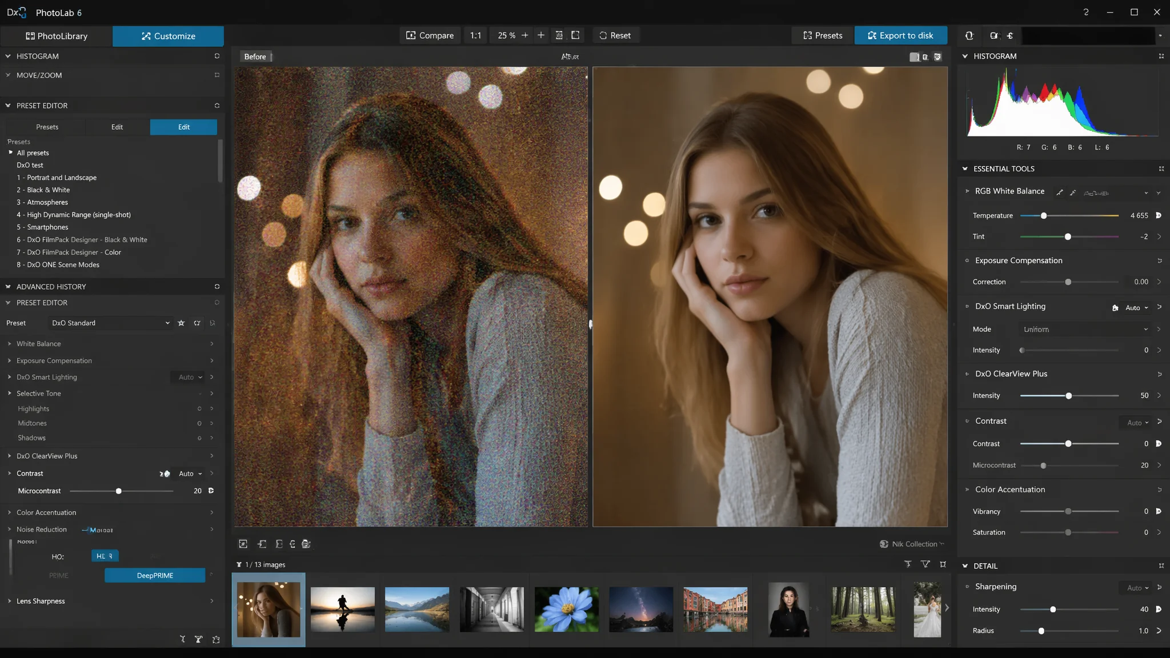This screenshot has height=658, width=1170.
Task: Open the Presets tab in the Preset Editor
Action: 47,127
